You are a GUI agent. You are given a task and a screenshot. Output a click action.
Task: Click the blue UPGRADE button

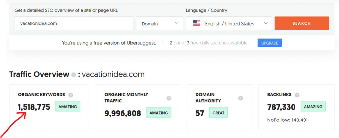pos(269,43)
